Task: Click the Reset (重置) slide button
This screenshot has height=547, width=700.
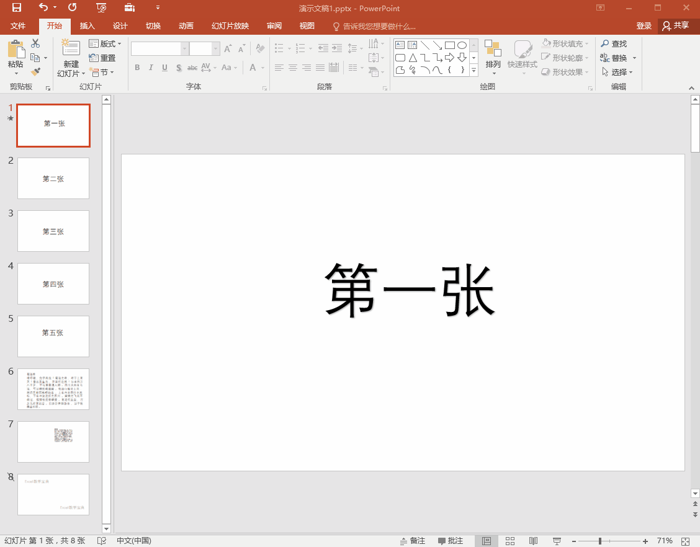Action: [x=102, y=58]
